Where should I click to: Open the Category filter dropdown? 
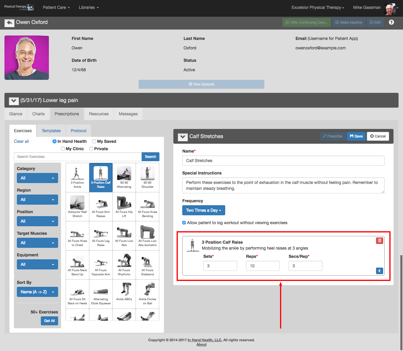point(37,178)
